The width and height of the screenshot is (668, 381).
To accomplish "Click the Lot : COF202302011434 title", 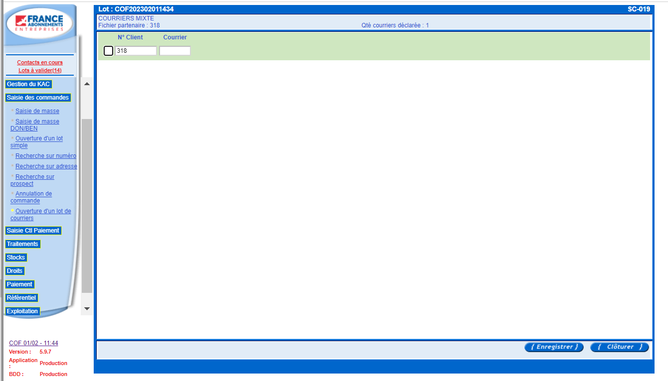I will pyautogui.click(x=136, y=9).
